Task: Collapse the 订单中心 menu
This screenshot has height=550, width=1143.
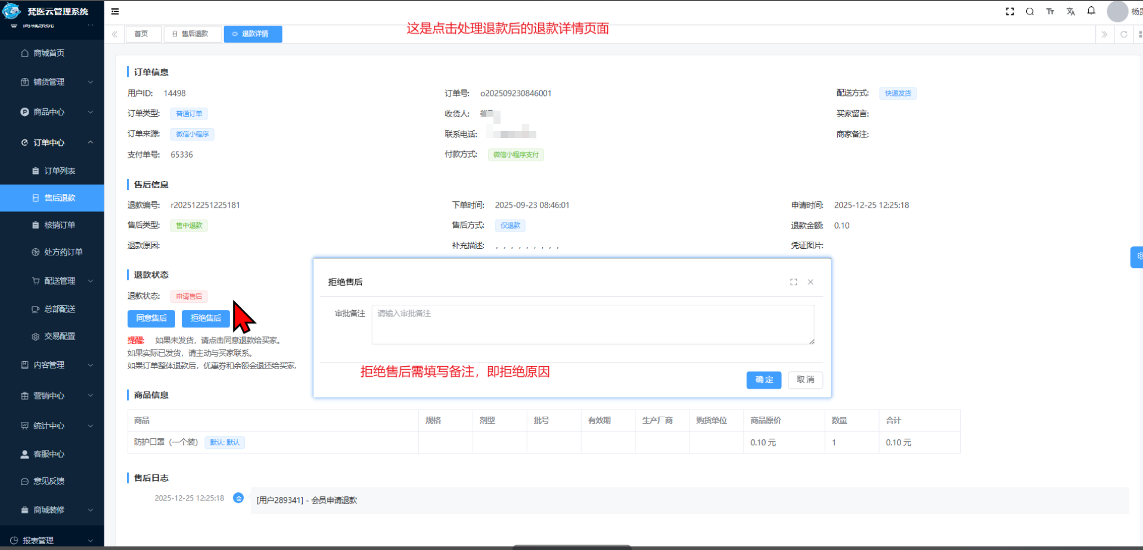Action: (x=54, y=142)
